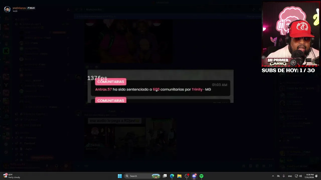Open the volume speaker tray icon
This screenshot has width=321, height=180.
click(300, 176)
